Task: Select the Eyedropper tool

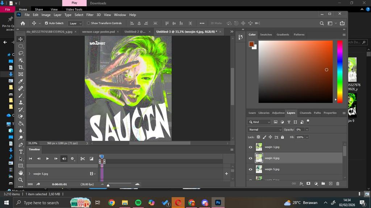Action: tap(21, 81)
